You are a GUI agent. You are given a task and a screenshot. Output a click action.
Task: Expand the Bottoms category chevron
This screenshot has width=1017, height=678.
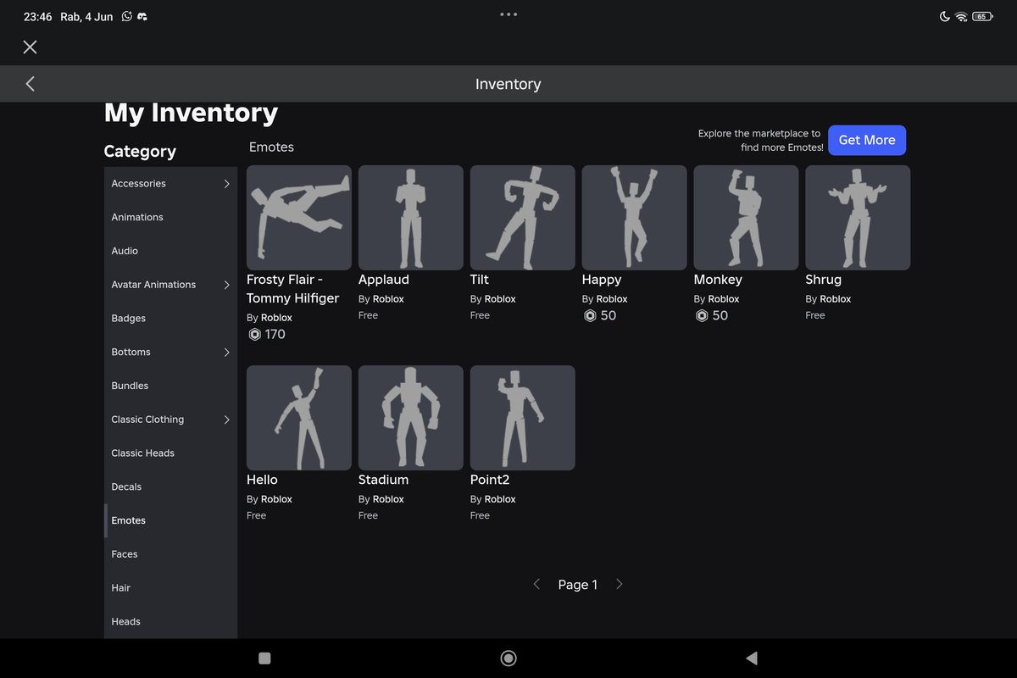(226, 352)
